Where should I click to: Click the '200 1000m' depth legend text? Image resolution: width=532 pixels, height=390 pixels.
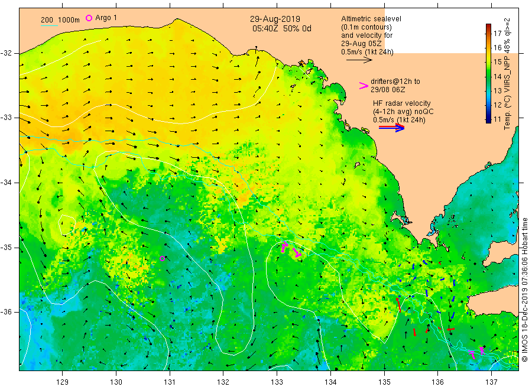60,19
